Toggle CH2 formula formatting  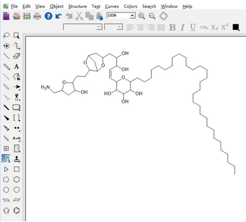pyautogui.click(x=204, y=28)
